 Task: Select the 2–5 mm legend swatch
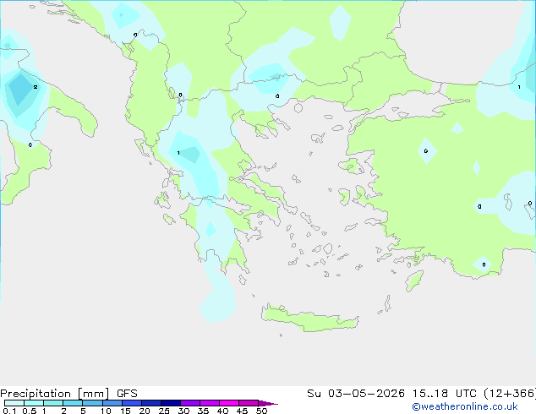(73, 403)
